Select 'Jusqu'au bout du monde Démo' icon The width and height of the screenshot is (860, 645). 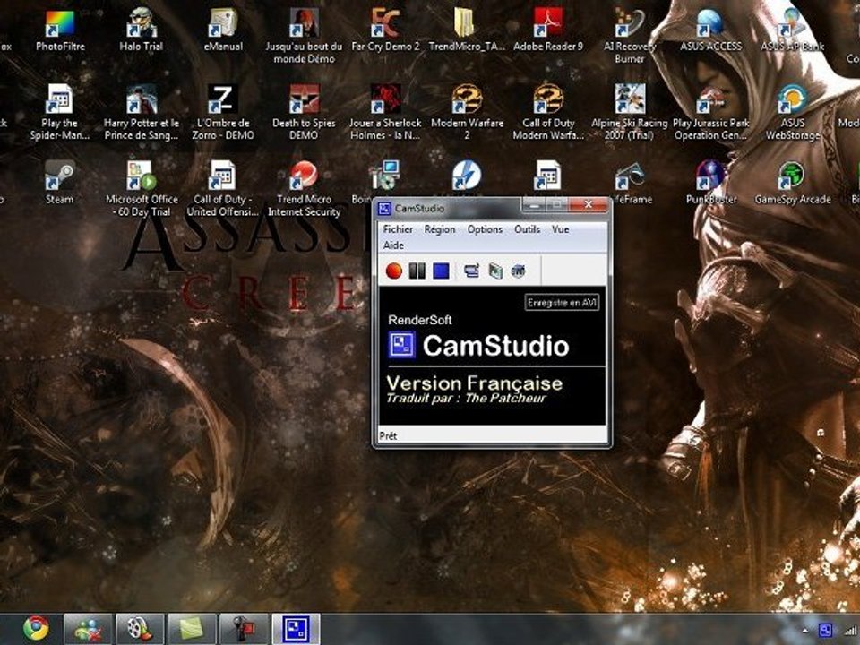tap(304, 36)
